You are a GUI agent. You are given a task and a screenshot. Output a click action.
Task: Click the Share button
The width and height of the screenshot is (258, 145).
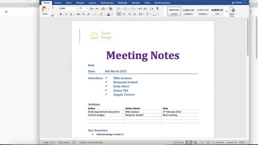[x=237, y=2]
